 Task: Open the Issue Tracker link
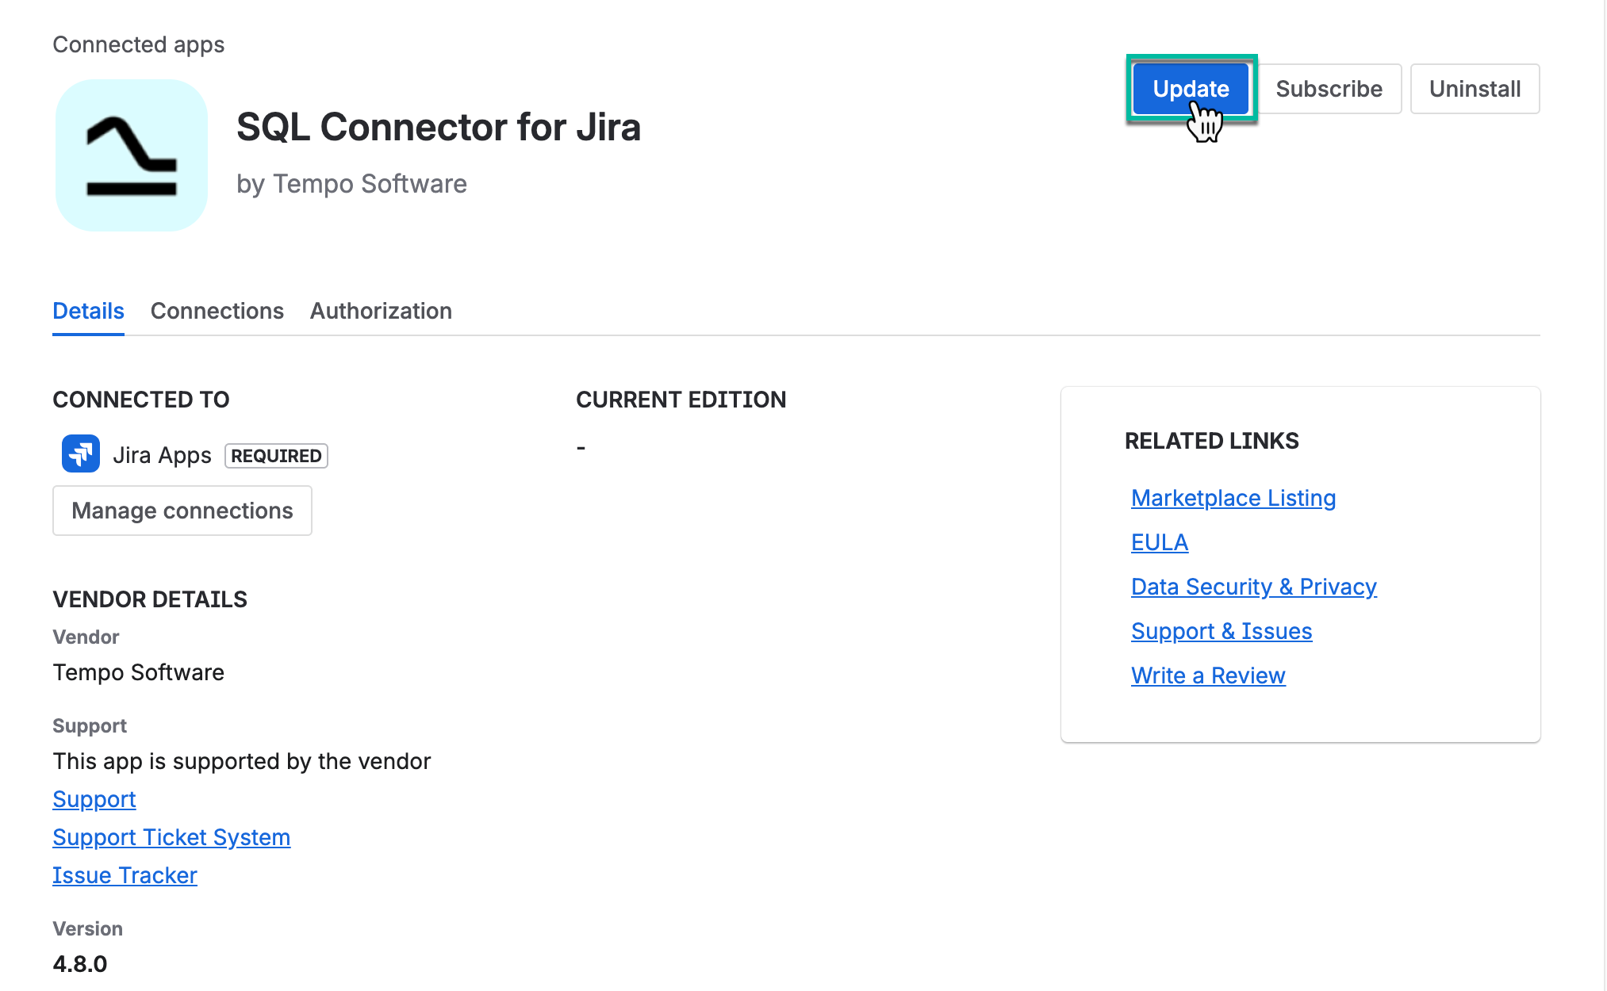(x=125, y=875)
